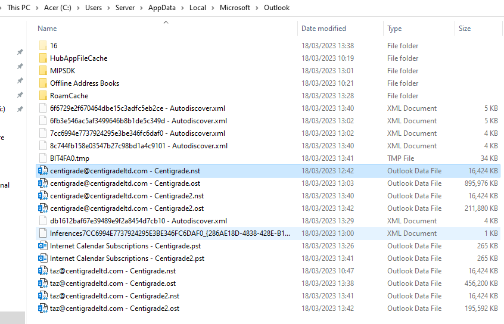
Task: Expand the chevron after Local
Action: coord(213,8)
